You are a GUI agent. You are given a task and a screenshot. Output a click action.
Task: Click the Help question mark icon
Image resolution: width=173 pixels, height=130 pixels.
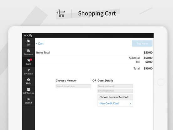(29, 80)
